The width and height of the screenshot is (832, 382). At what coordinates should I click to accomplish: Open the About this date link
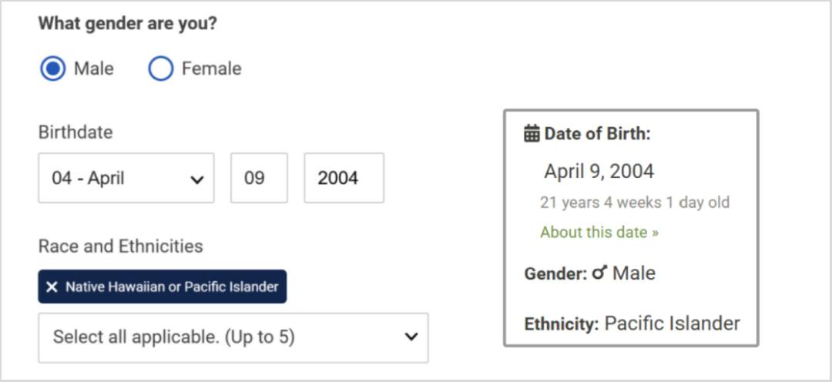click(x=599, y=233)
